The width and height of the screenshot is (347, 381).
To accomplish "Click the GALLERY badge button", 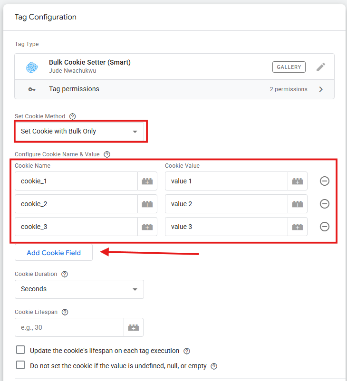I will click(289, 67).
